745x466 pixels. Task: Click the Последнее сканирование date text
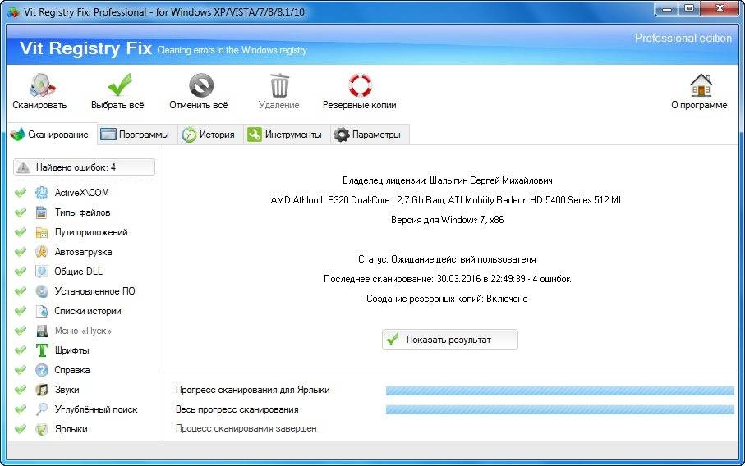tap(447, 279)
